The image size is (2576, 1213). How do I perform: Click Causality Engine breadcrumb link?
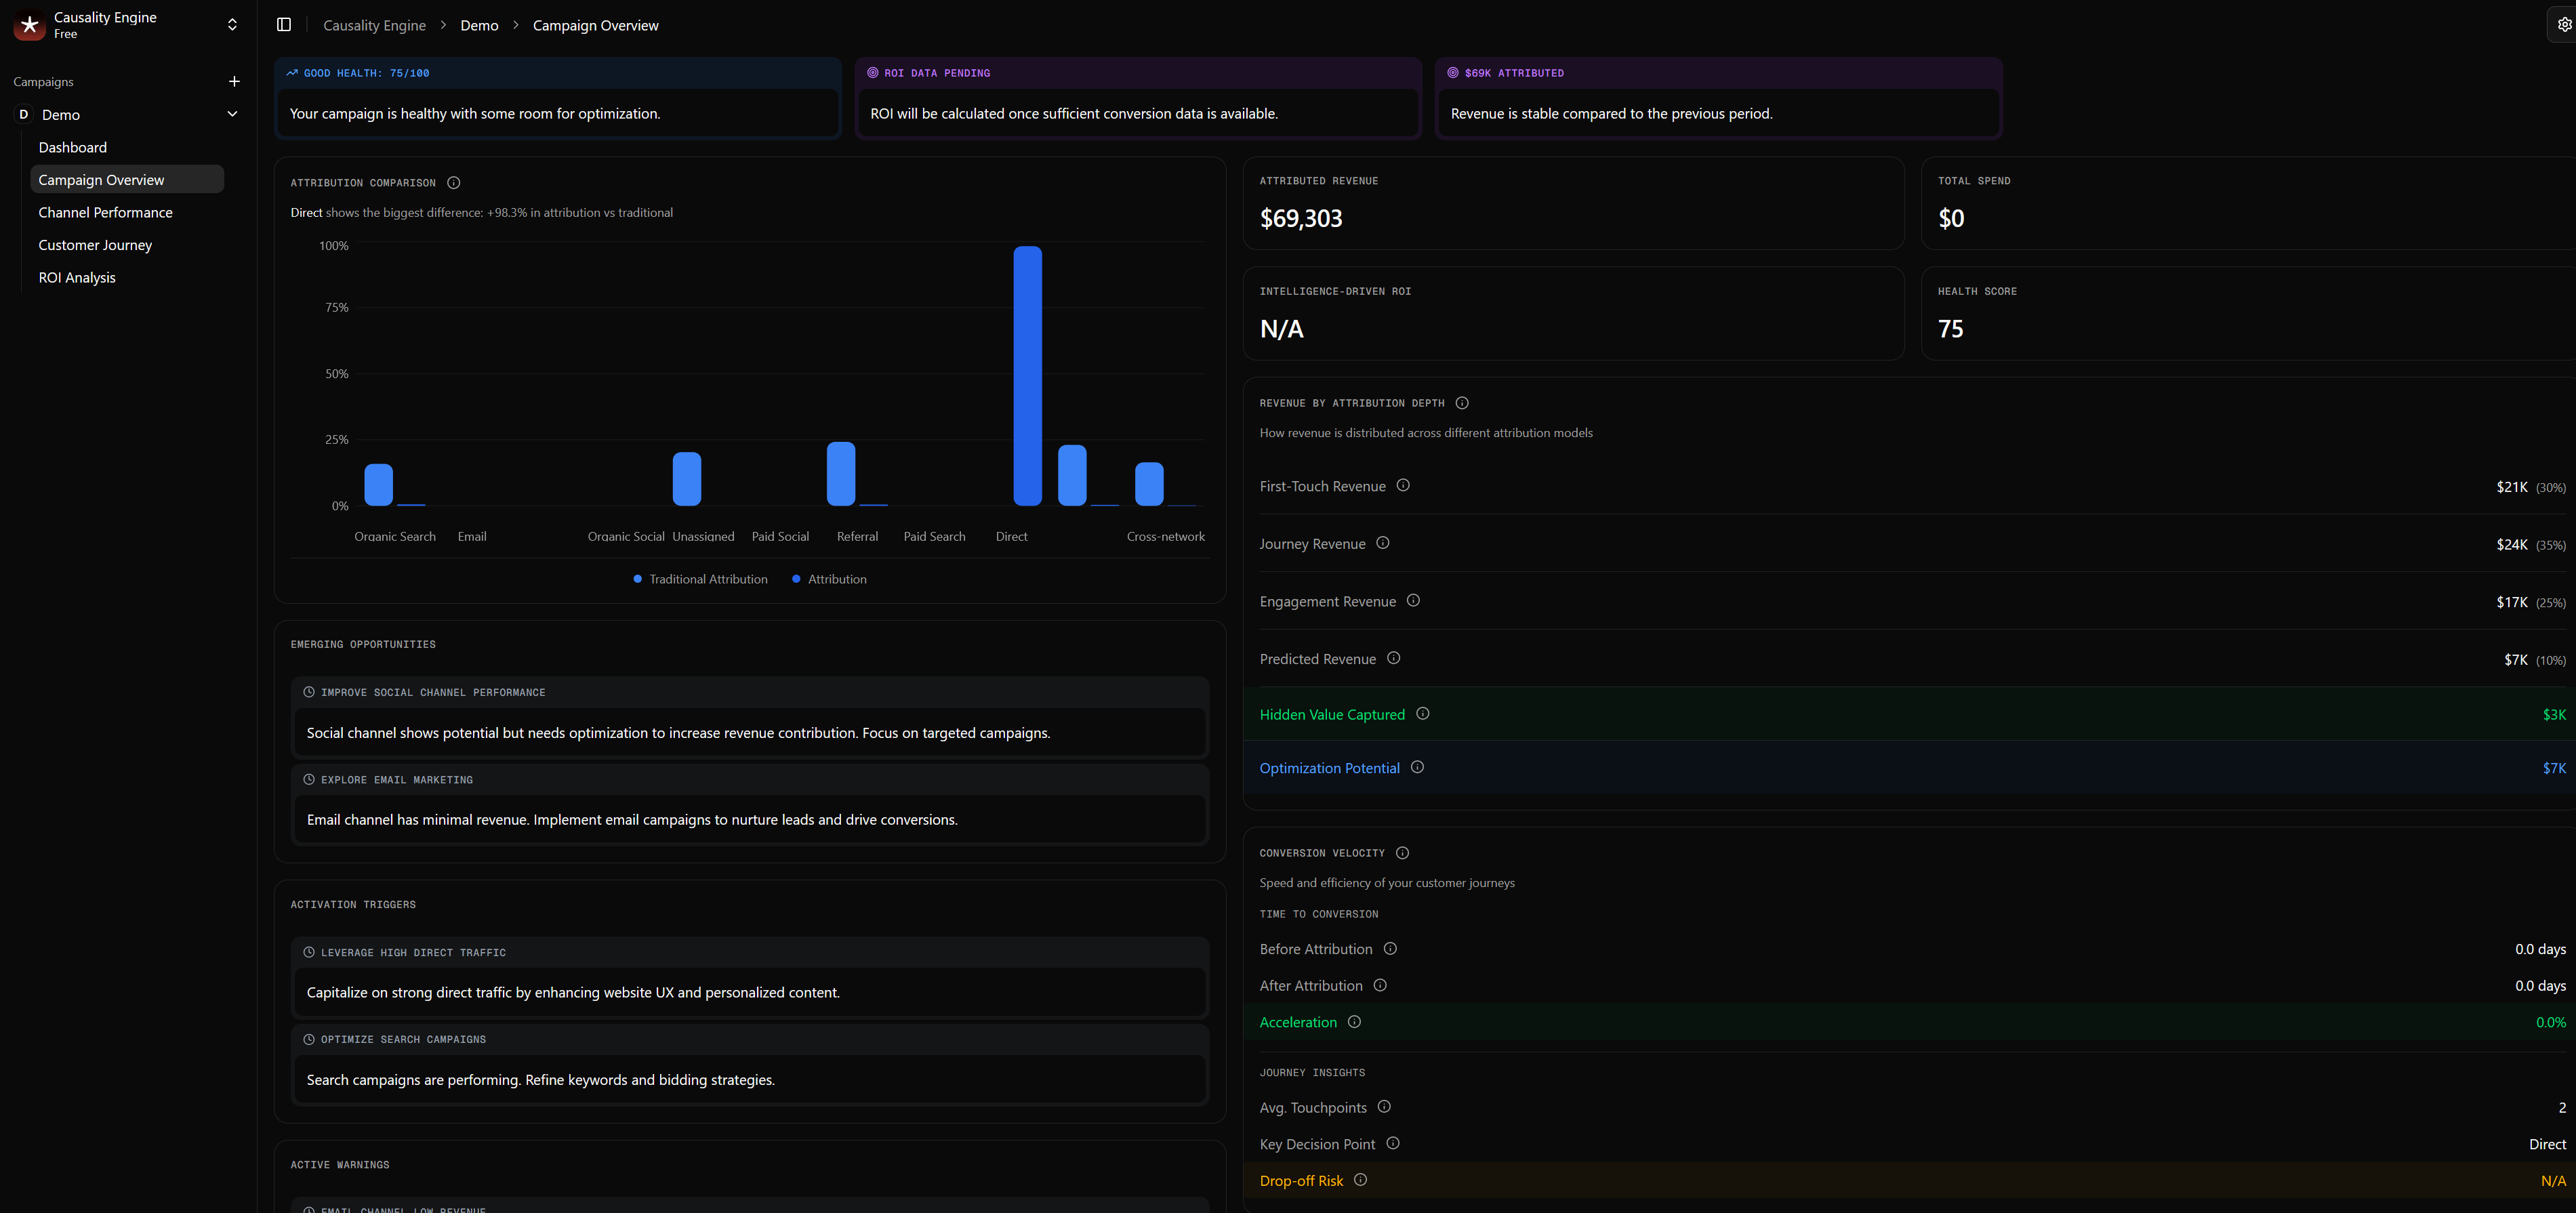pos(374,26)
